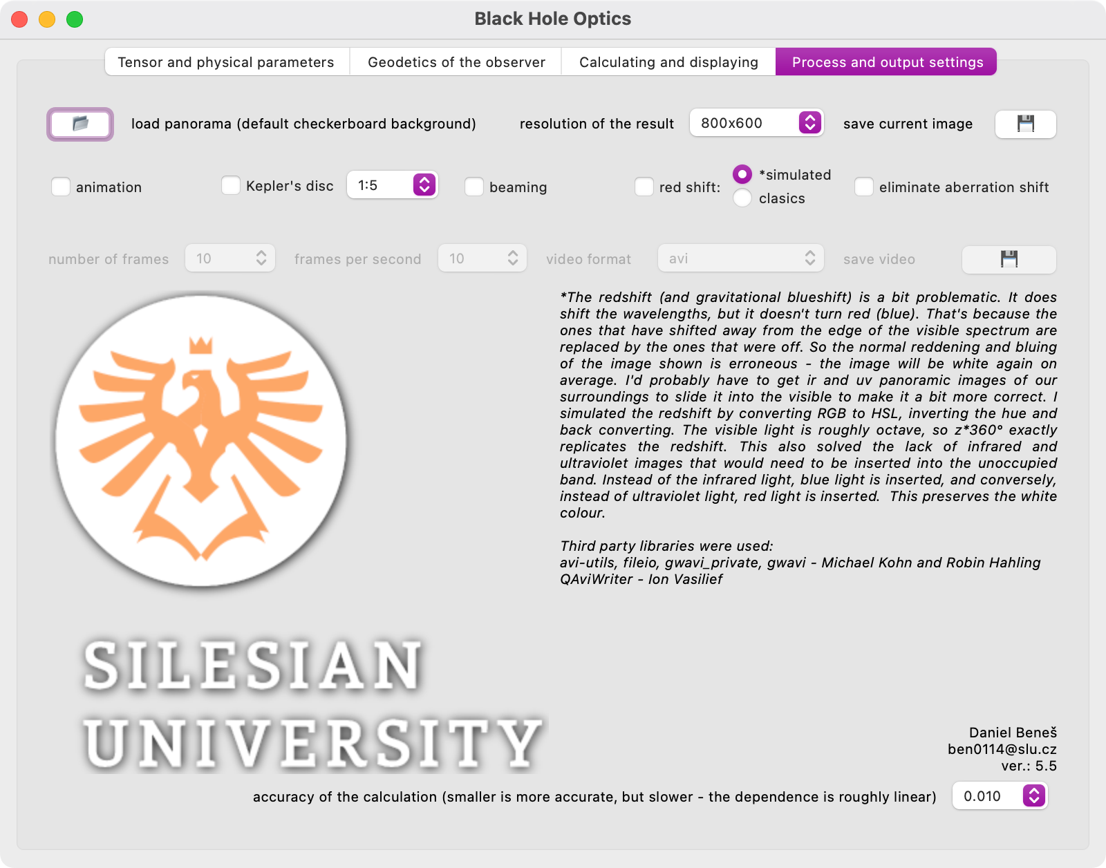Click the load panorama folder icon button
This screenshot has width=1106, height=868.
click(x=80, y=124)
